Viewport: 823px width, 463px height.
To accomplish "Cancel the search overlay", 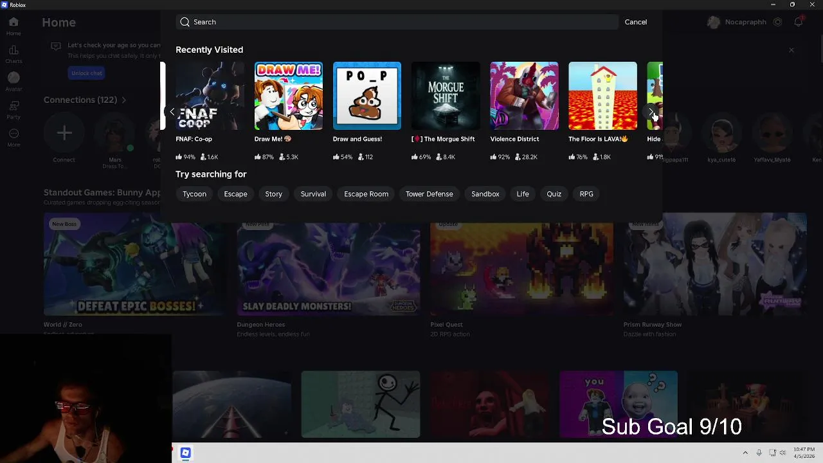I will coord(636,22).
